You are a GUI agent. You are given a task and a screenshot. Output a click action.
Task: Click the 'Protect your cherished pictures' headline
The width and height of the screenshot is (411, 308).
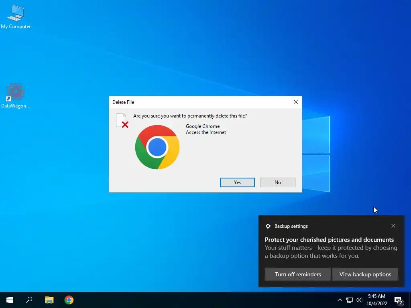tap(329, 240)
